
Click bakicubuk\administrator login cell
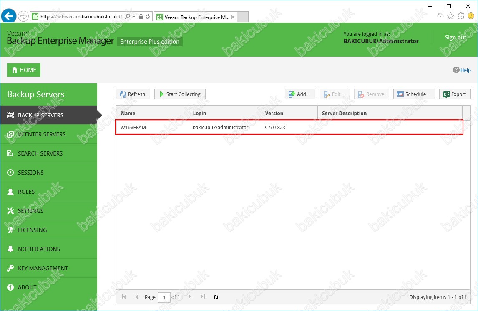tap(220, 127)
